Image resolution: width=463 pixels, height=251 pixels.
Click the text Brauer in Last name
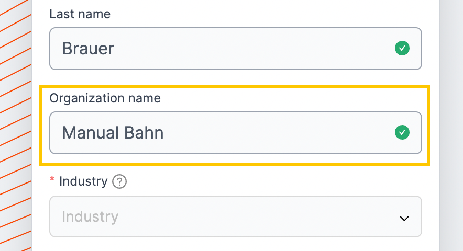(88, 49)
